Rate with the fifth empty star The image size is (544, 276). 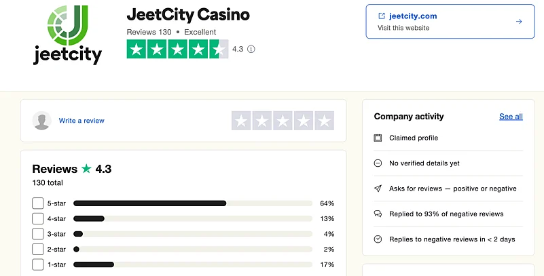coord(325,121)
